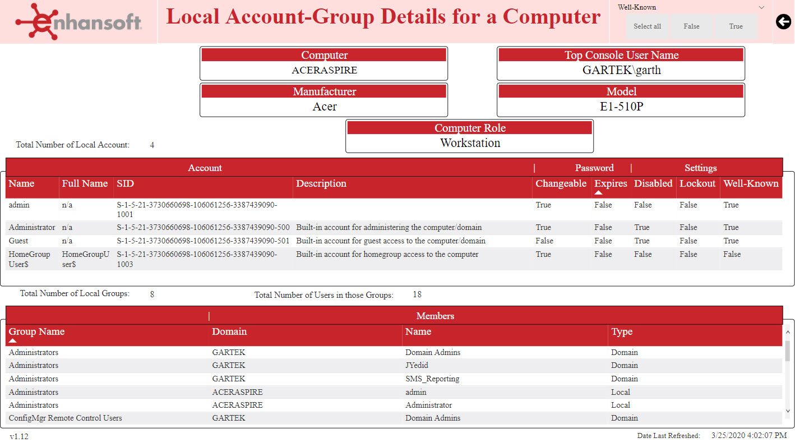The width and height of the screenshot is (795, 447).
Task: Select the Guest account row
Action: 224,241
